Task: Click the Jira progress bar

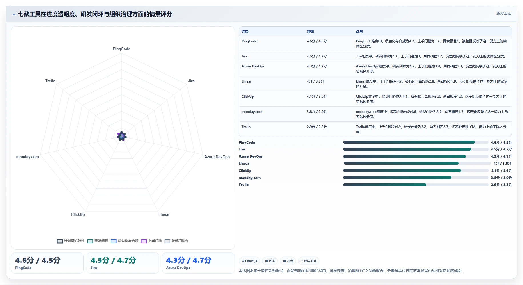Action: click(x=416, y=149)
